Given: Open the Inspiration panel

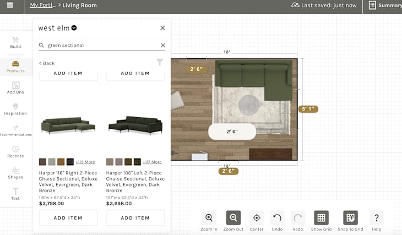Looking at the screenshot, I should (15, 108).
